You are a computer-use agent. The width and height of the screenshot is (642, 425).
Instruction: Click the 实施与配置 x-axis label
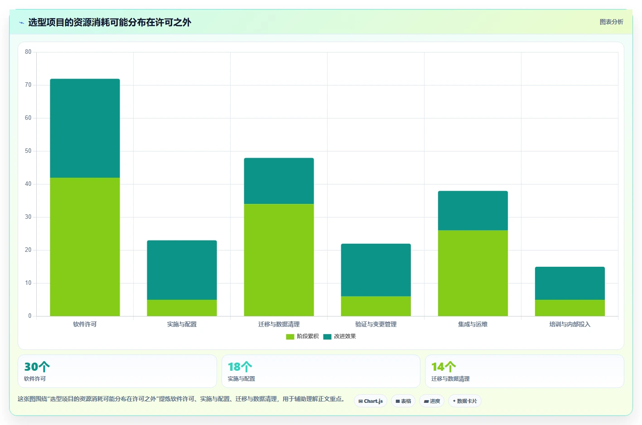182,324
